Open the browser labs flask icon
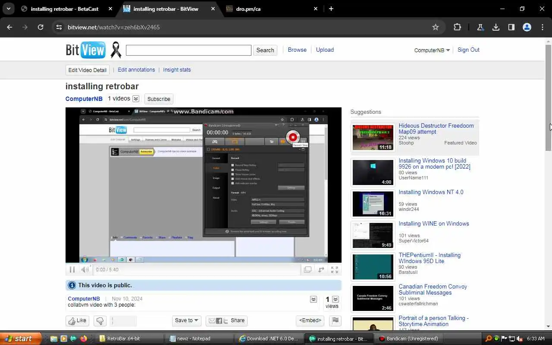The height and width of the screenshot is (345, 552). pos(480,27)
